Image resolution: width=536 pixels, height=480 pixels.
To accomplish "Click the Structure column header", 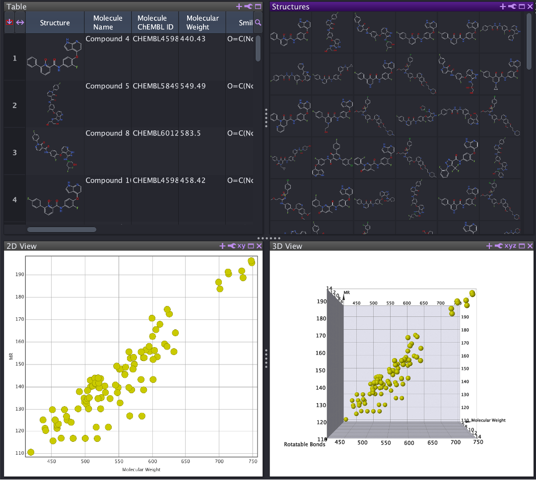I will point(55,23).
